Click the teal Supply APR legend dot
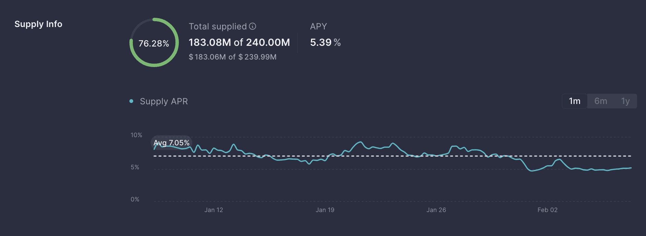Image resolution: width=646 pixels, height=236 pixels. (x=131, y=101)
